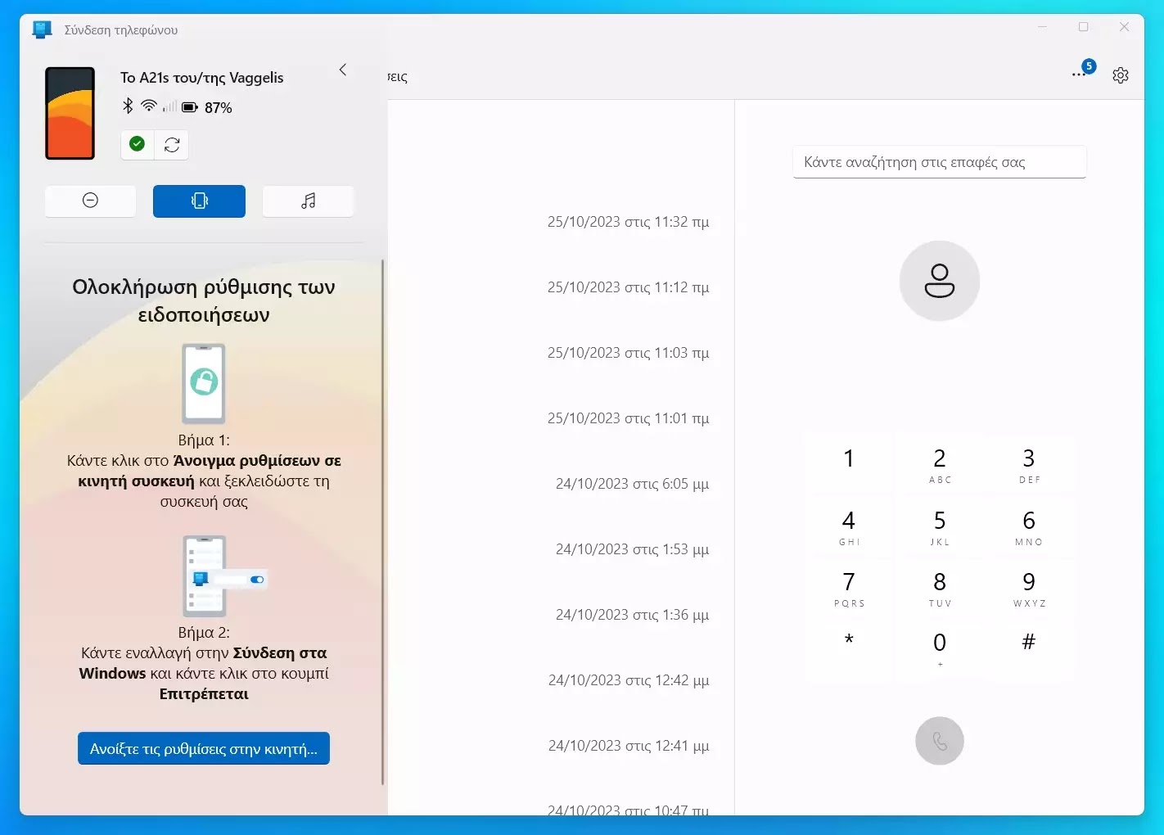Dial digit 2 ABC on the keypad
Image resolution: width=1164 pixels, height=835 pixels.
pos(940,463)
